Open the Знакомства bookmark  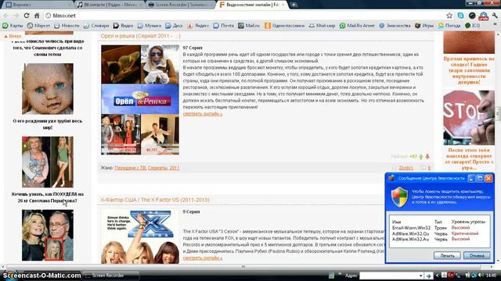[x=395, y=26]
